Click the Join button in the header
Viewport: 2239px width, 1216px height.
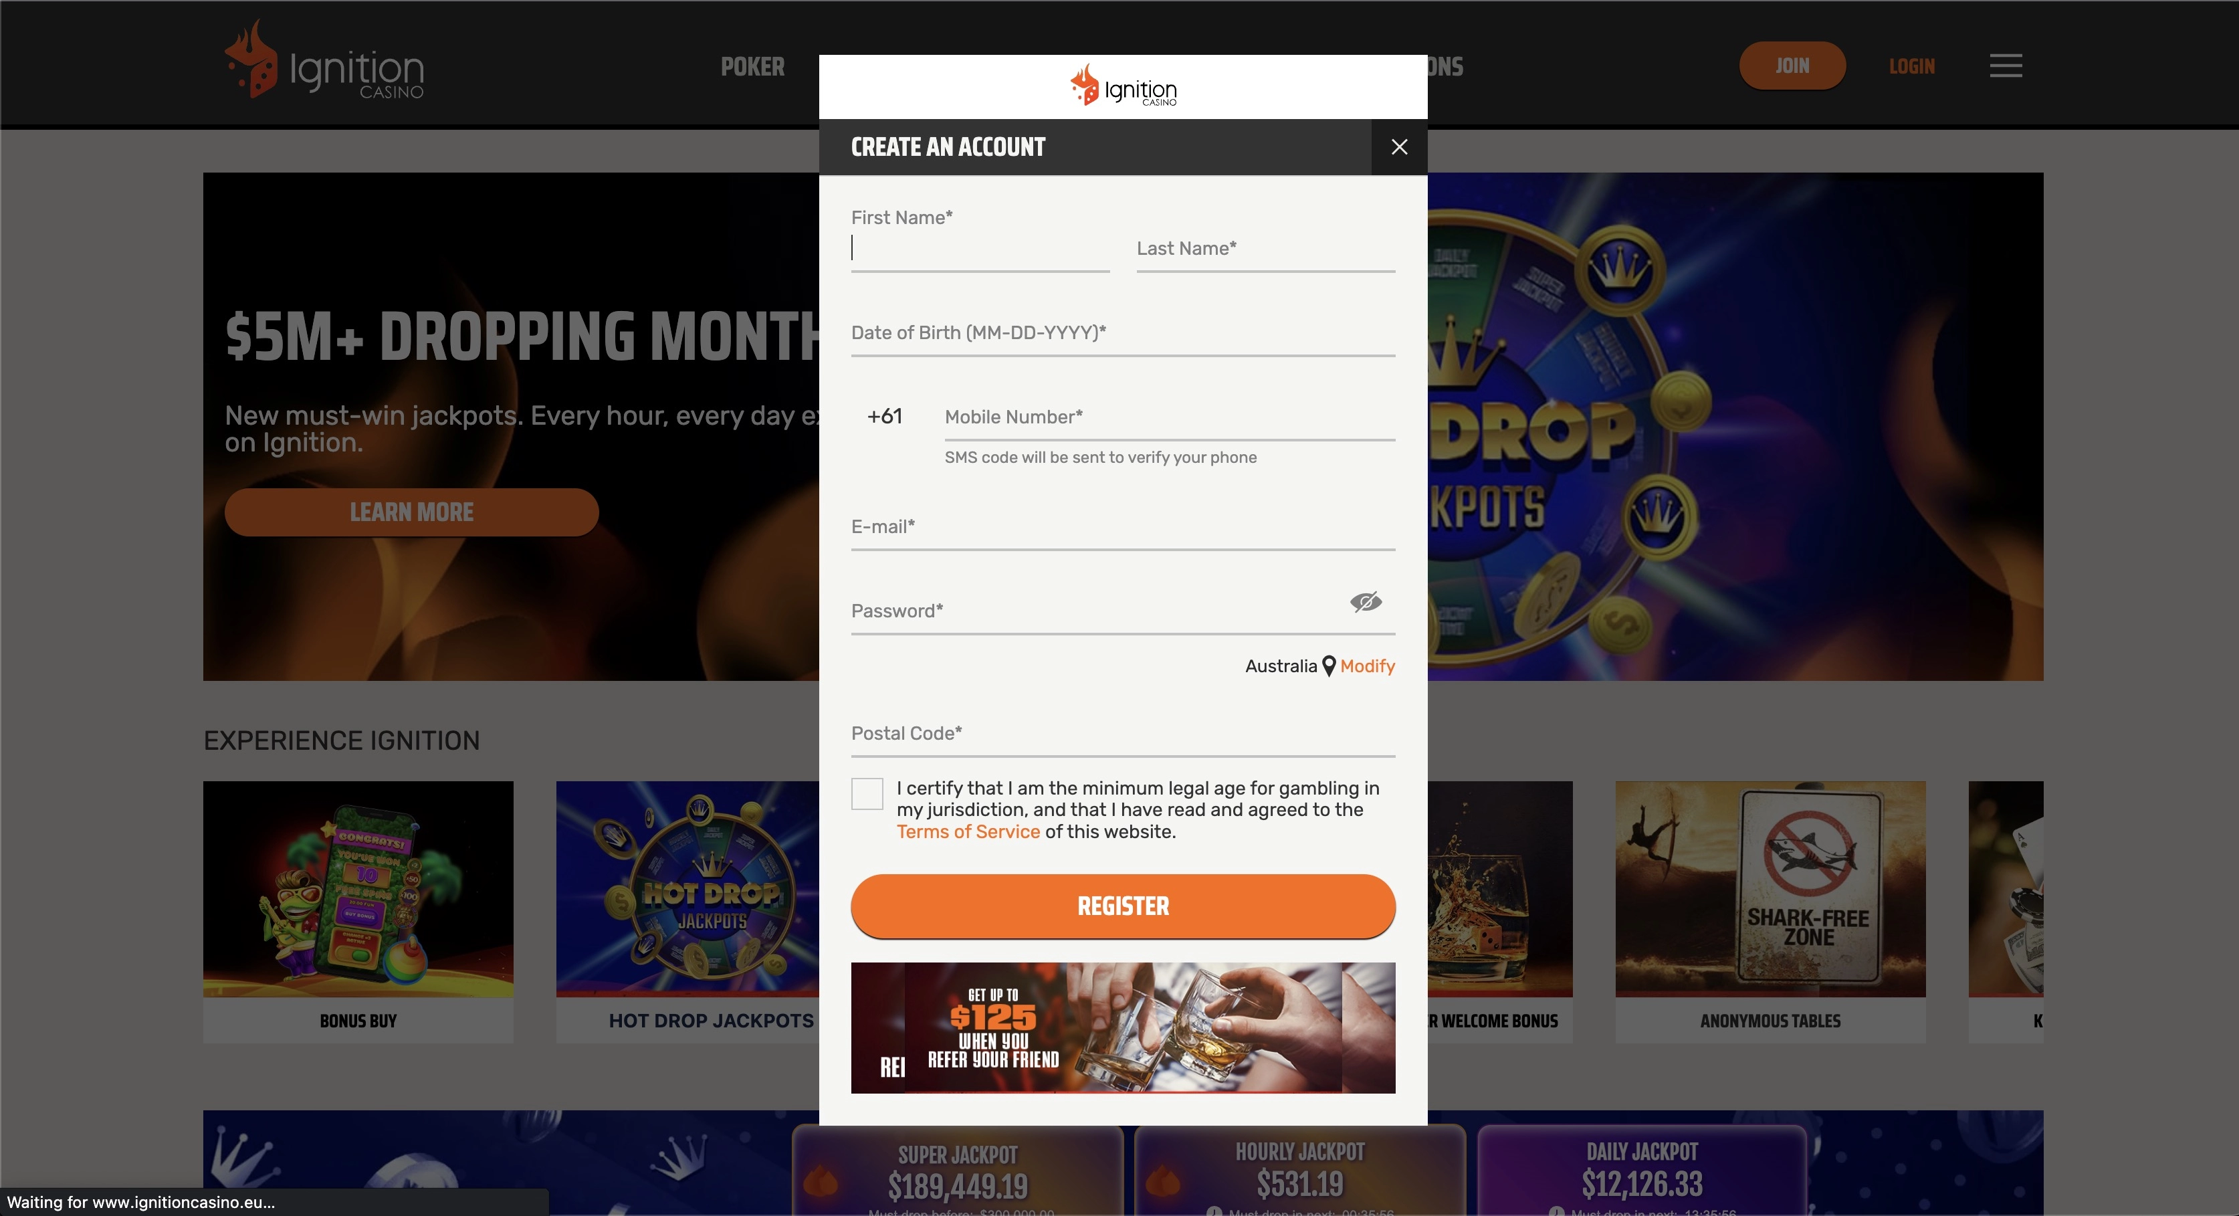[x=1792, y=65]
